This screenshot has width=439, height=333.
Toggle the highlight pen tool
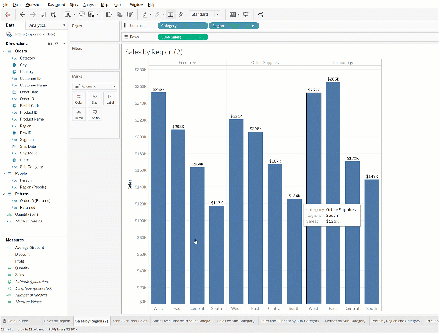click(145, 14)
